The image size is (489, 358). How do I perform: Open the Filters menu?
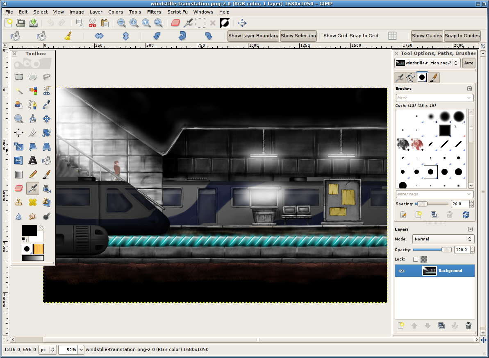pos(154,12)
